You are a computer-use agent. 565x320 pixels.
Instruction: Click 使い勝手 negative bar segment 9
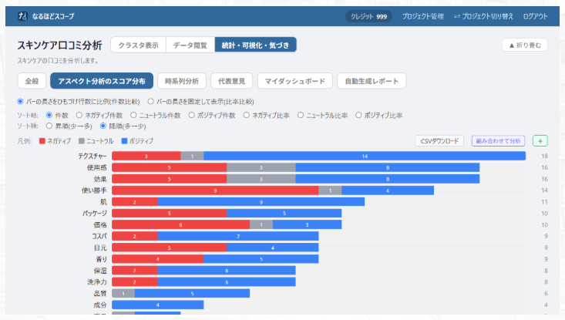tap(215, 190)
